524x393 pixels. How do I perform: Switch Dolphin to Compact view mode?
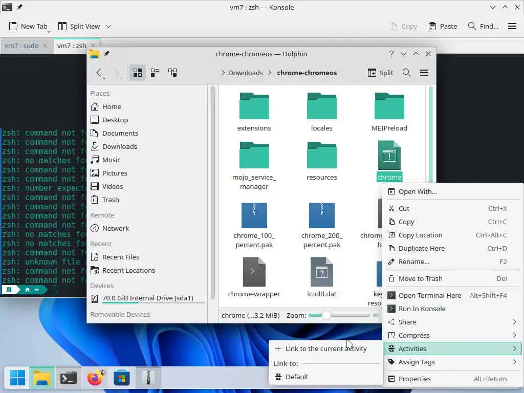155,73
